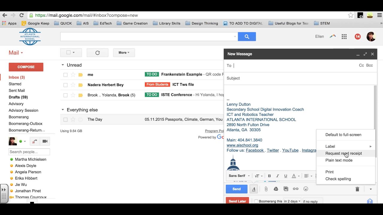Select Request read receipt
This screenshot has width=383, height=215.
click(346, 153)
